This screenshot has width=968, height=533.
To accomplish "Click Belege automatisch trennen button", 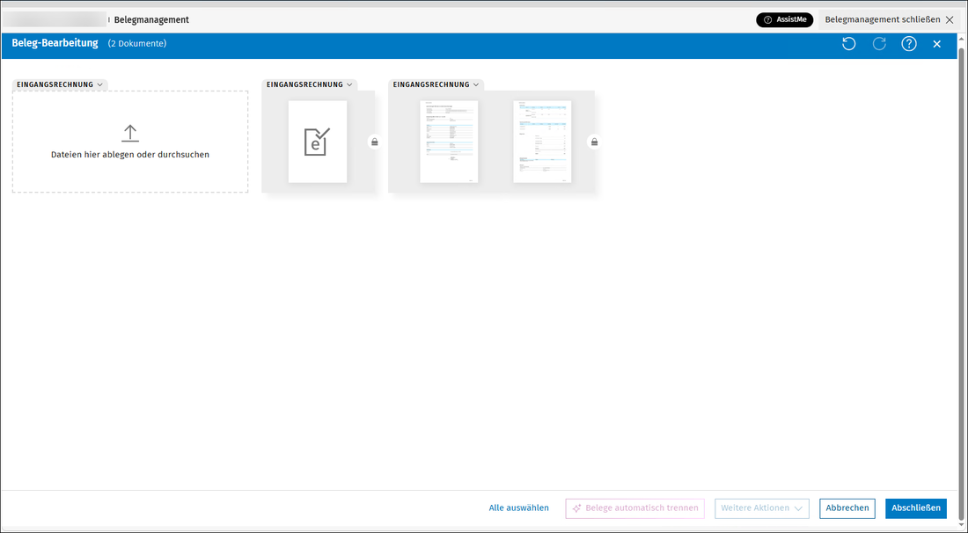I will [634, 508].
